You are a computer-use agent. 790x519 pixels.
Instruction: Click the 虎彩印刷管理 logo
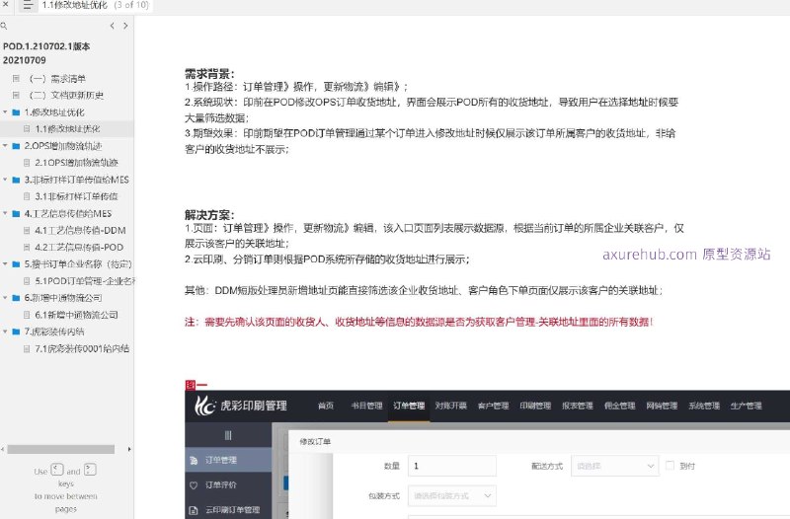tap(241, 406)
